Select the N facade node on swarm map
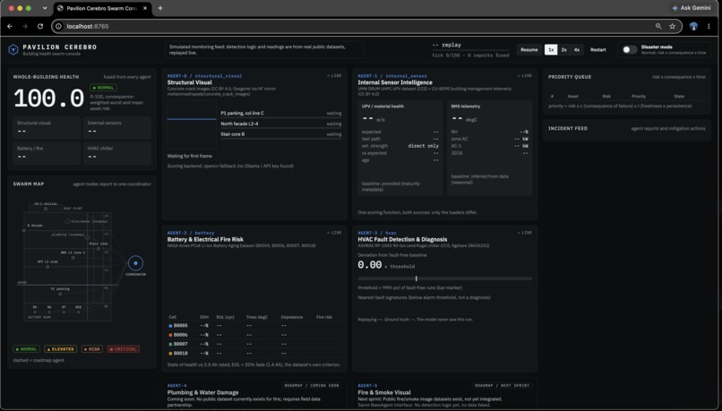The width and height of the screenshot is (722, 411). click(24, 230)
